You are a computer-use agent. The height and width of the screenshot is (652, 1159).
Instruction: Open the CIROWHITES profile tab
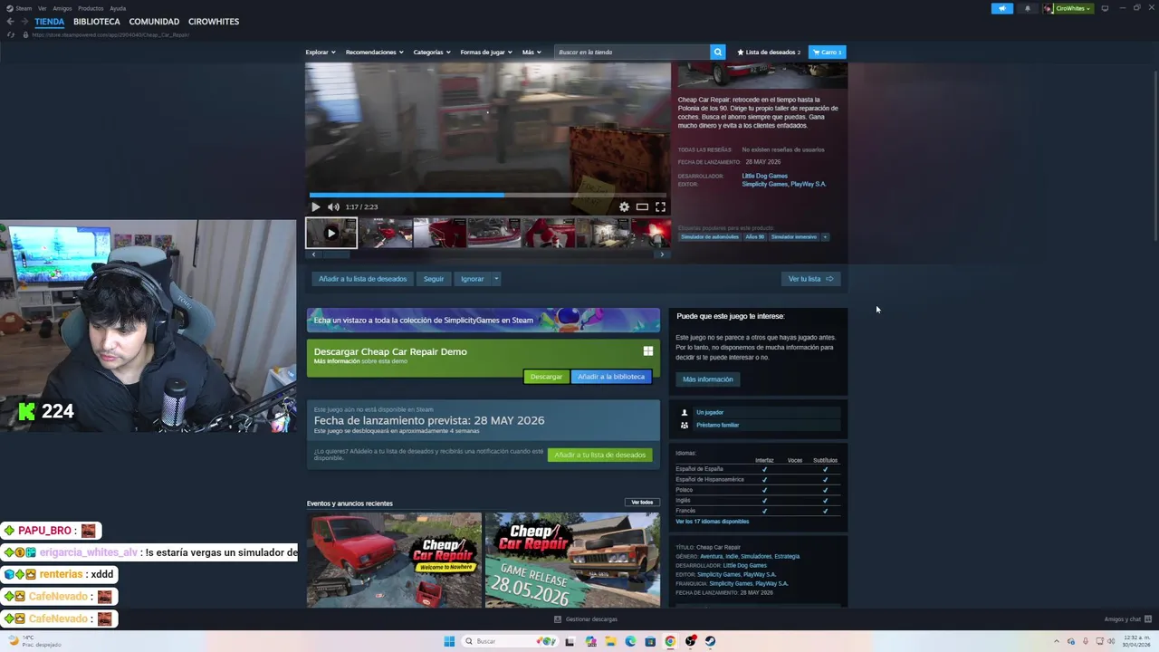click(214, 21)
